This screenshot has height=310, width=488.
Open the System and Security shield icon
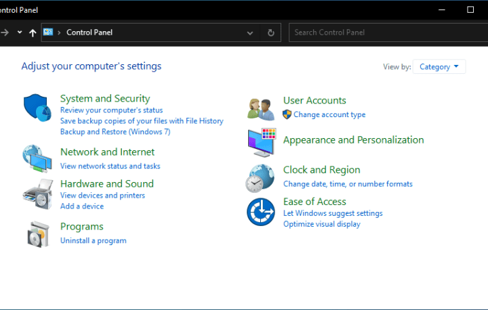pyautogui.click(x=37, y=108)
